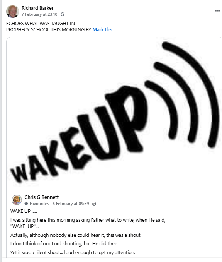The width and height of the screenshot is (222, 262).
Task: Click the sound wave arcs in the image
Action: tap(183, 94)
